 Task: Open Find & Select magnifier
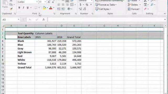152,5
